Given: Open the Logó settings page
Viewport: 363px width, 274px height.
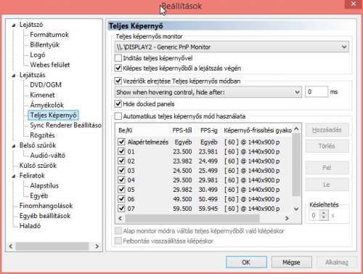Looking at the screenshot, I should tap(38, 55).
